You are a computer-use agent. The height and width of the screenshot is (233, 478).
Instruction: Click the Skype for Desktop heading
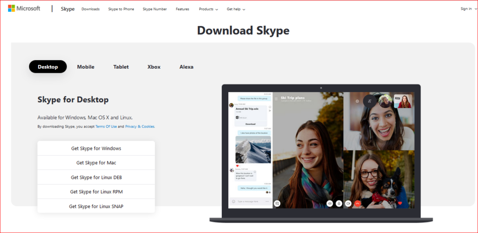point(73,99)
